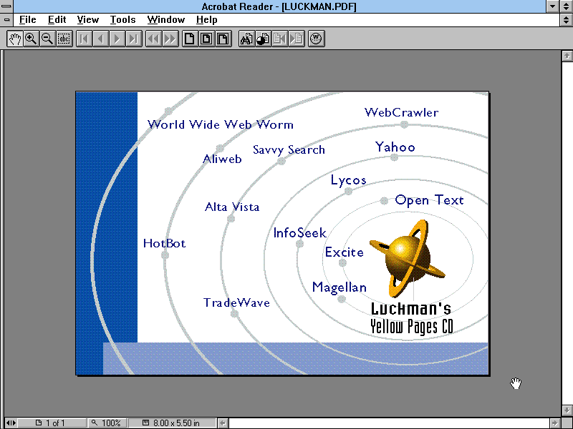Viewport: 573px width, 429px height.
Task: Click the "Luckman's Yellow Pages CD" title text
Action: pyautogui.click(x=411, y=318)
